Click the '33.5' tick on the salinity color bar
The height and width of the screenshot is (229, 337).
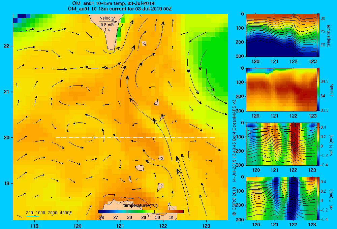click(324, 110)
